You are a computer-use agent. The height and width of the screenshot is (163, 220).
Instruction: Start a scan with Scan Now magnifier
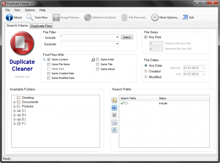(x=30, y=18)
